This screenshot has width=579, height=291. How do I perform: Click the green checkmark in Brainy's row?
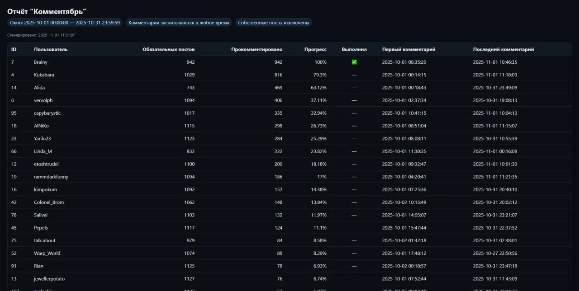tap(354, 62)
